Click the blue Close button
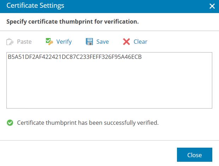Screen dimensions: 219x166 point(195,155)
